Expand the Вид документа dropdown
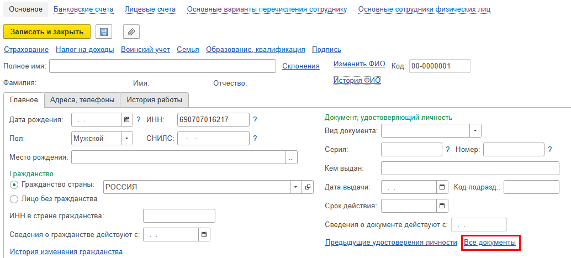This screenshot has width=571, height=258. tap(475, 131)
